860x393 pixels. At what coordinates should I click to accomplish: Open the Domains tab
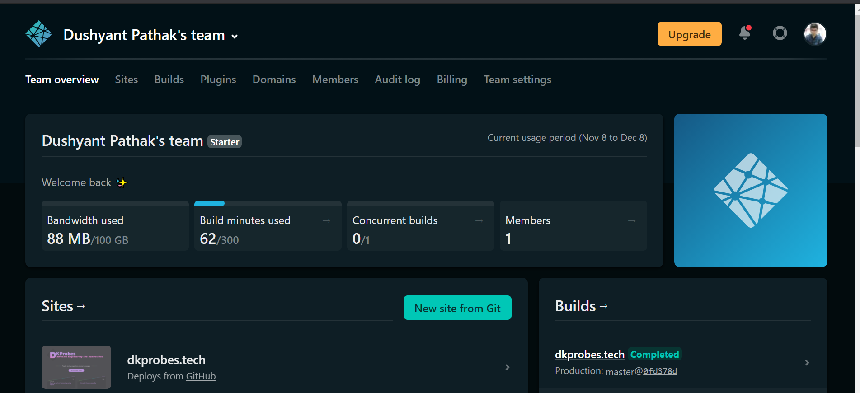click(x=274, y=80)
